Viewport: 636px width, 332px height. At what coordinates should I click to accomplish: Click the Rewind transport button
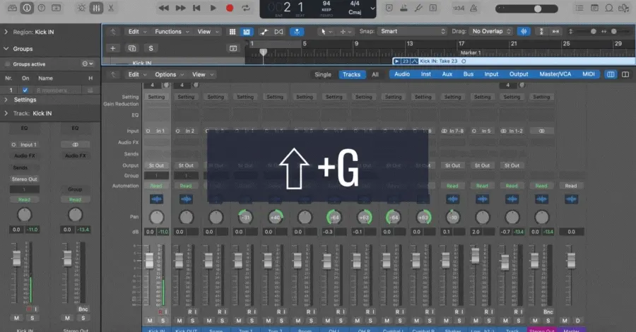click(x=164, y=8)
